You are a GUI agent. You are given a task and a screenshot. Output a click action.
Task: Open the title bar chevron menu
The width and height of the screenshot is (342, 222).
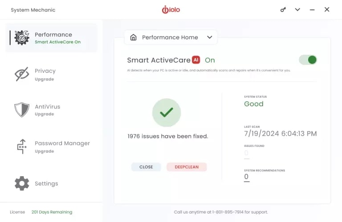point(297,10)
